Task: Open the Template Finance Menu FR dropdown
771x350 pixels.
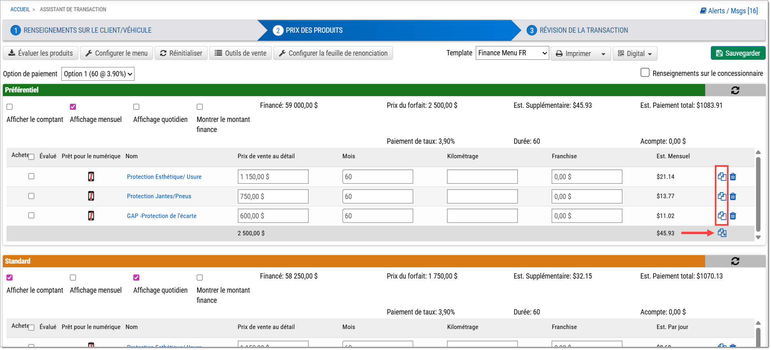Action: 512,53
